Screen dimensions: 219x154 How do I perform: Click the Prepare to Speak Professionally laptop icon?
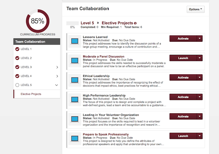[x=75, y=139]
